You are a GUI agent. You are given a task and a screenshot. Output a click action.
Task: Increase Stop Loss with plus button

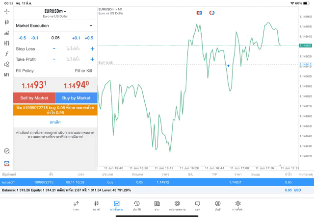(x=92, y=49)
